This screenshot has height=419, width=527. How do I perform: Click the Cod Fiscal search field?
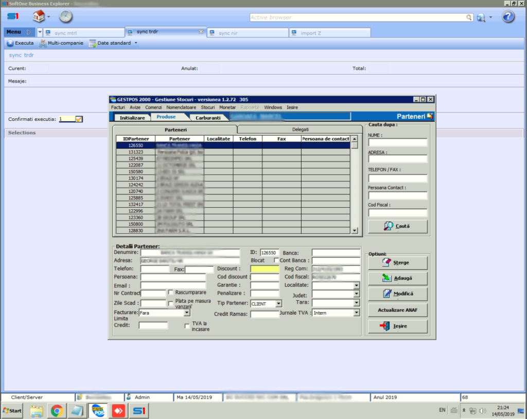(398, 212)
